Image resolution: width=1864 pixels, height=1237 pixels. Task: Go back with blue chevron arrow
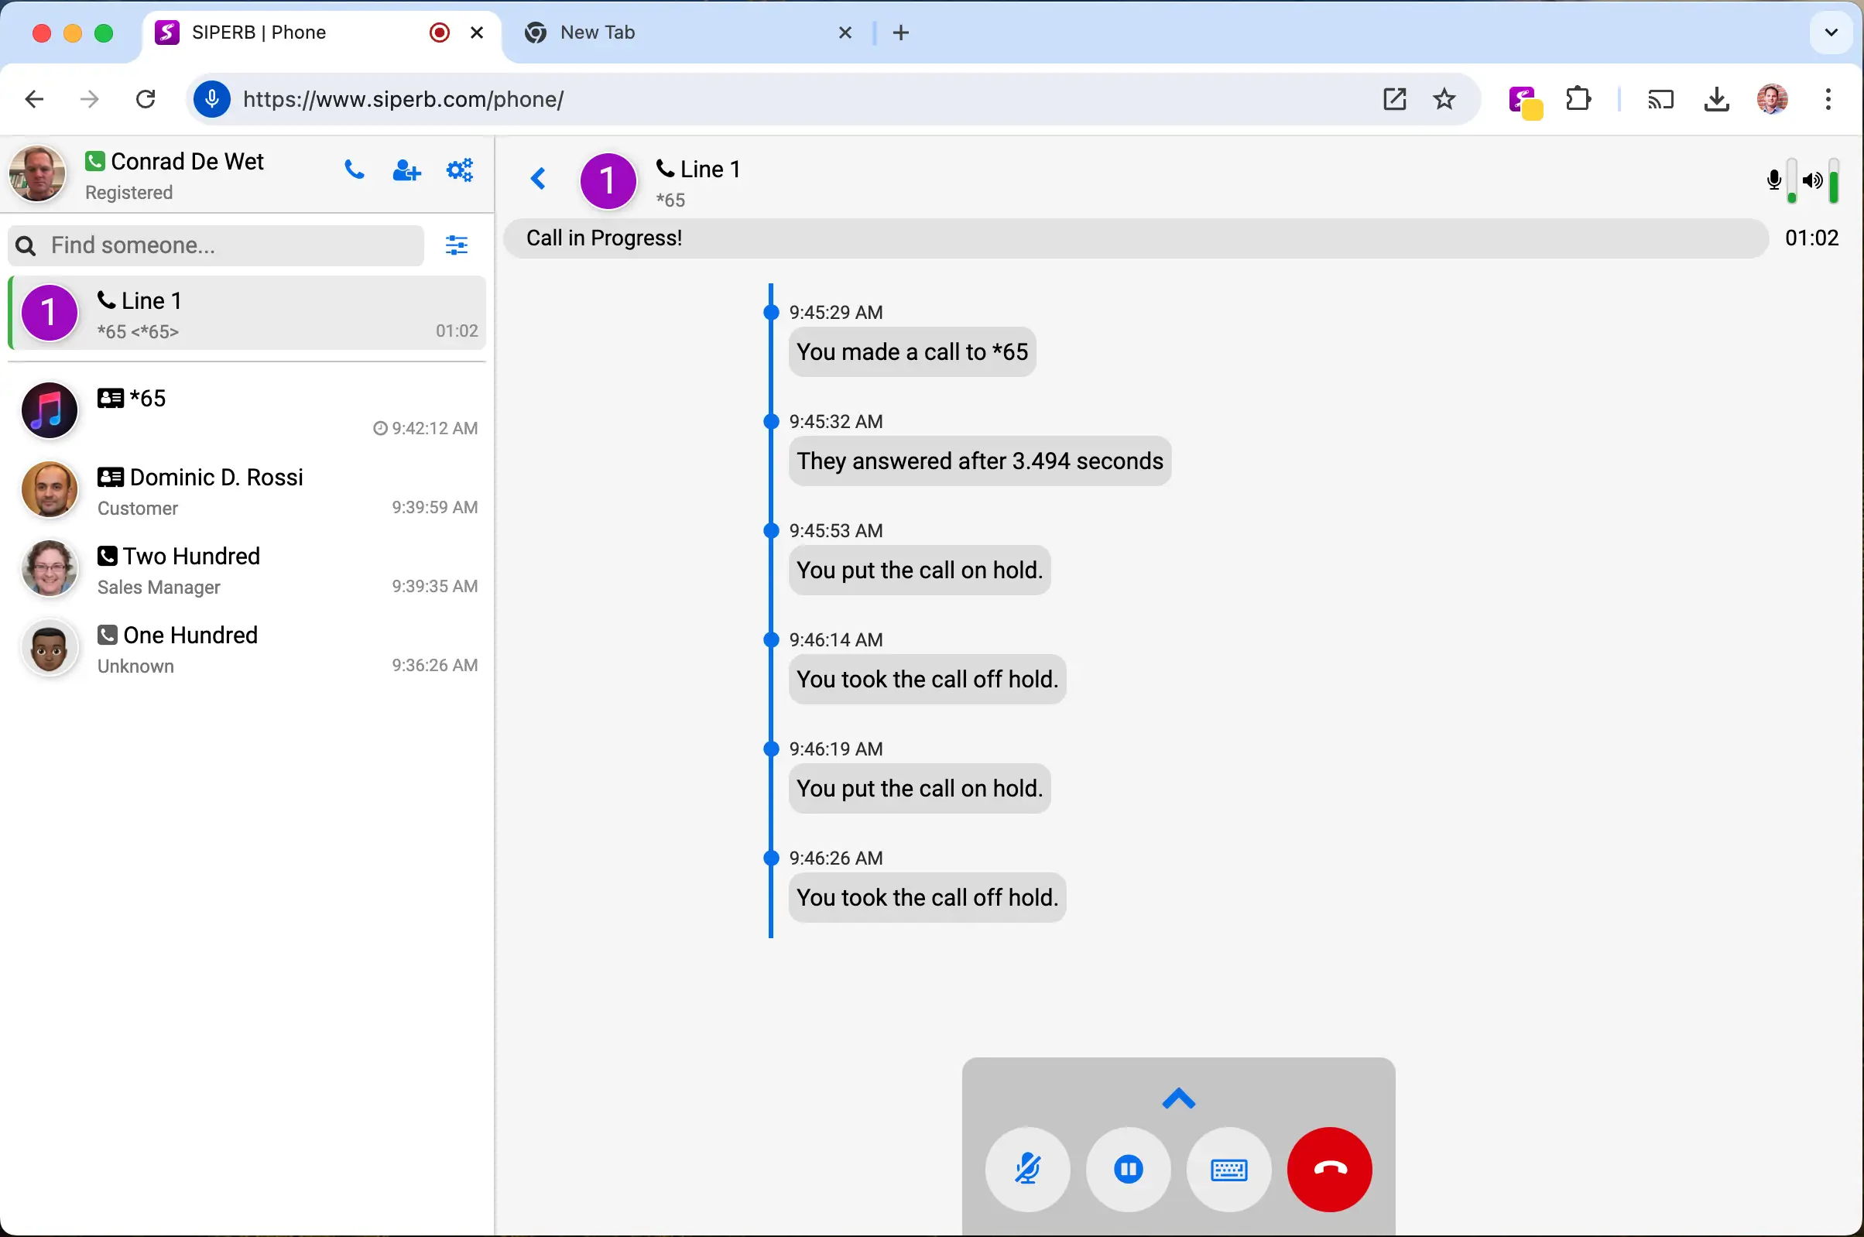tap(539, 179)
